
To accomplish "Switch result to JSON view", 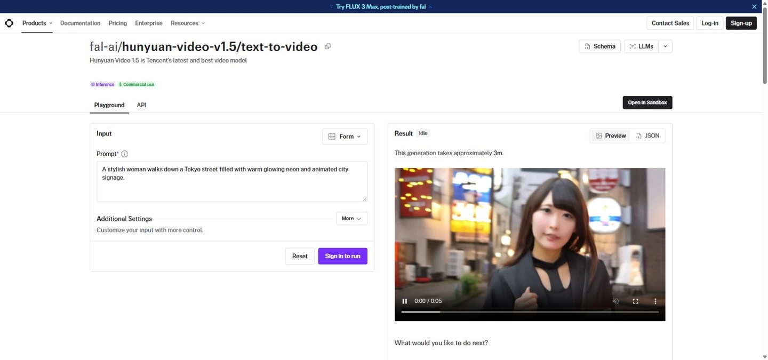I will pos(647,136).
